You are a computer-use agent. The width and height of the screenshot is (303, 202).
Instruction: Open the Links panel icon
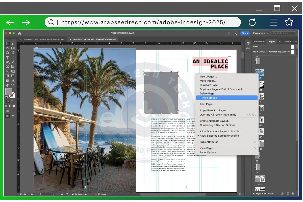click(248, 48)
